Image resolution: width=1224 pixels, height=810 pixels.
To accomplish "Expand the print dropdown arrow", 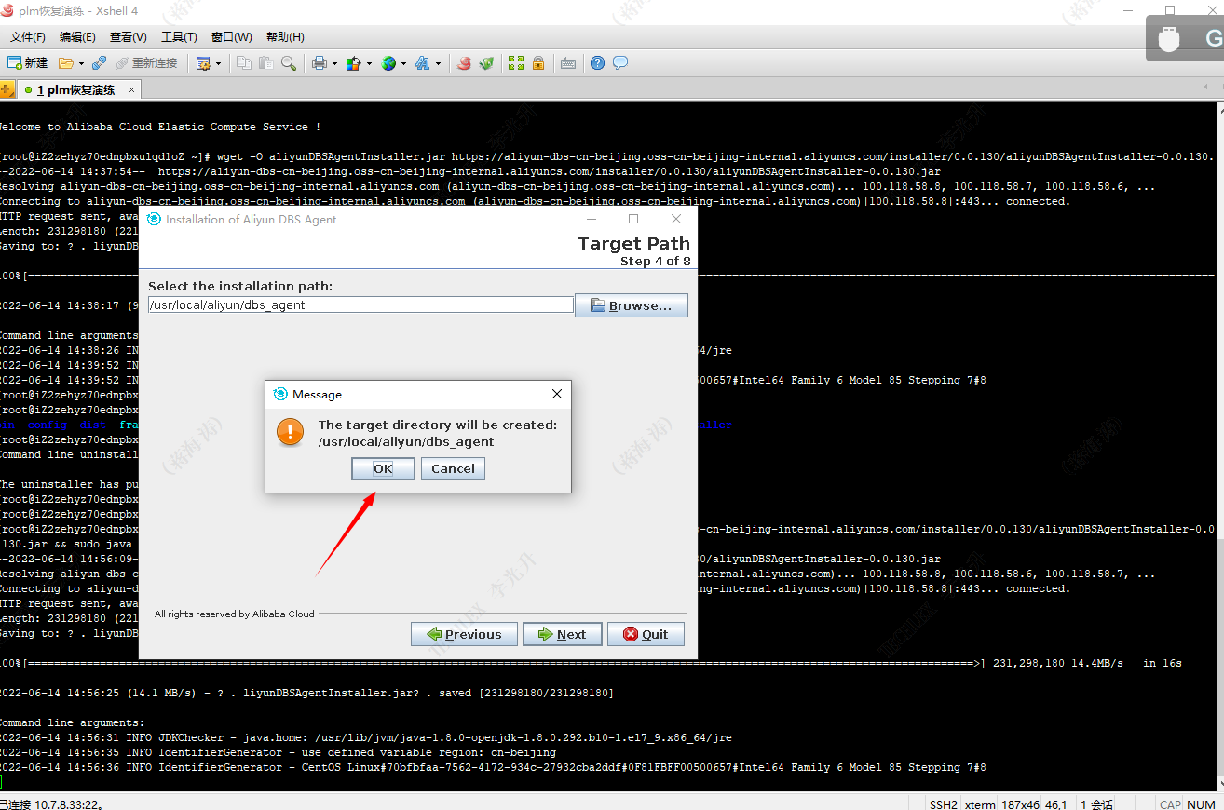I will point(334,63).
